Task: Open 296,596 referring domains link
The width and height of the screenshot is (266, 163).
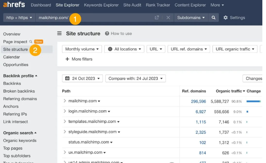Action: pos(198,101)
